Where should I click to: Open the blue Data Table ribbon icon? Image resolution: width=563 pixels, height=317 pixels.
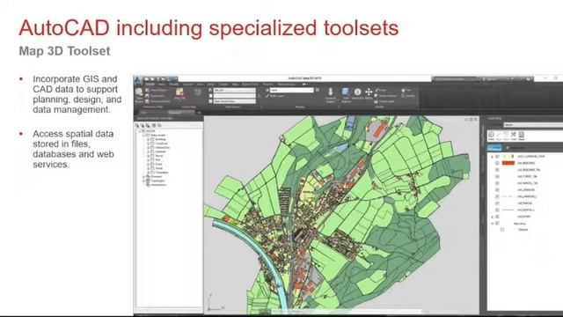click(346, 92)
